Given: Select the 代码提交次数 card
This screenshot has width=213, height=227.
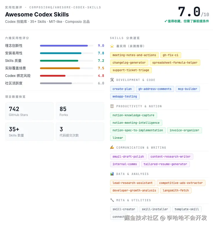Looking at the screenshot, I should (80, 132).
